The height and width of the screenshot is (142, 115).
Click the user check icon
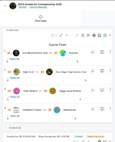pyautogui.click(x=88, y=35)
